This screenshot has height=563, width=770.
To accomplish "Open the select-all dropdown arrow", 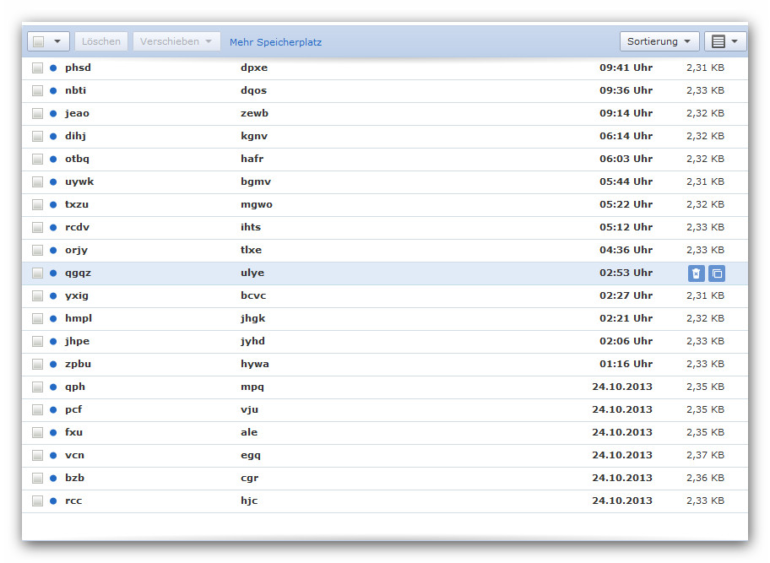I will click(57, 41).
